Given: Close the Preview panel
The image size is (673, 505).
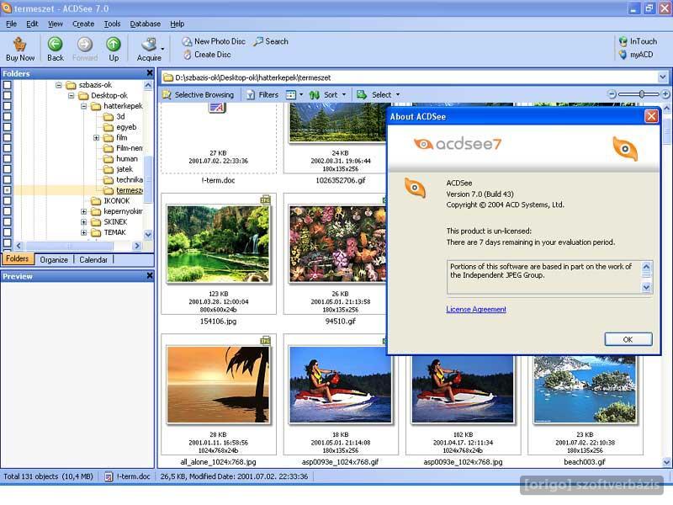Looking at the screenshot, I should [150, 276].
